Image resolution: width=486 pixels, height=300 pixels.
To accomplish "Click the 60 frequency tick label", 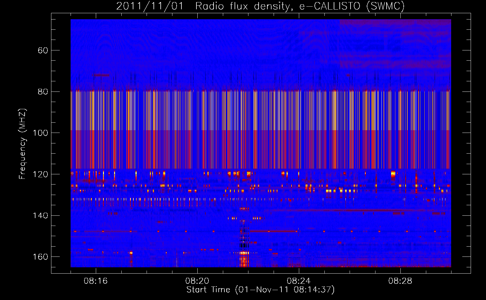I will 43,50.
